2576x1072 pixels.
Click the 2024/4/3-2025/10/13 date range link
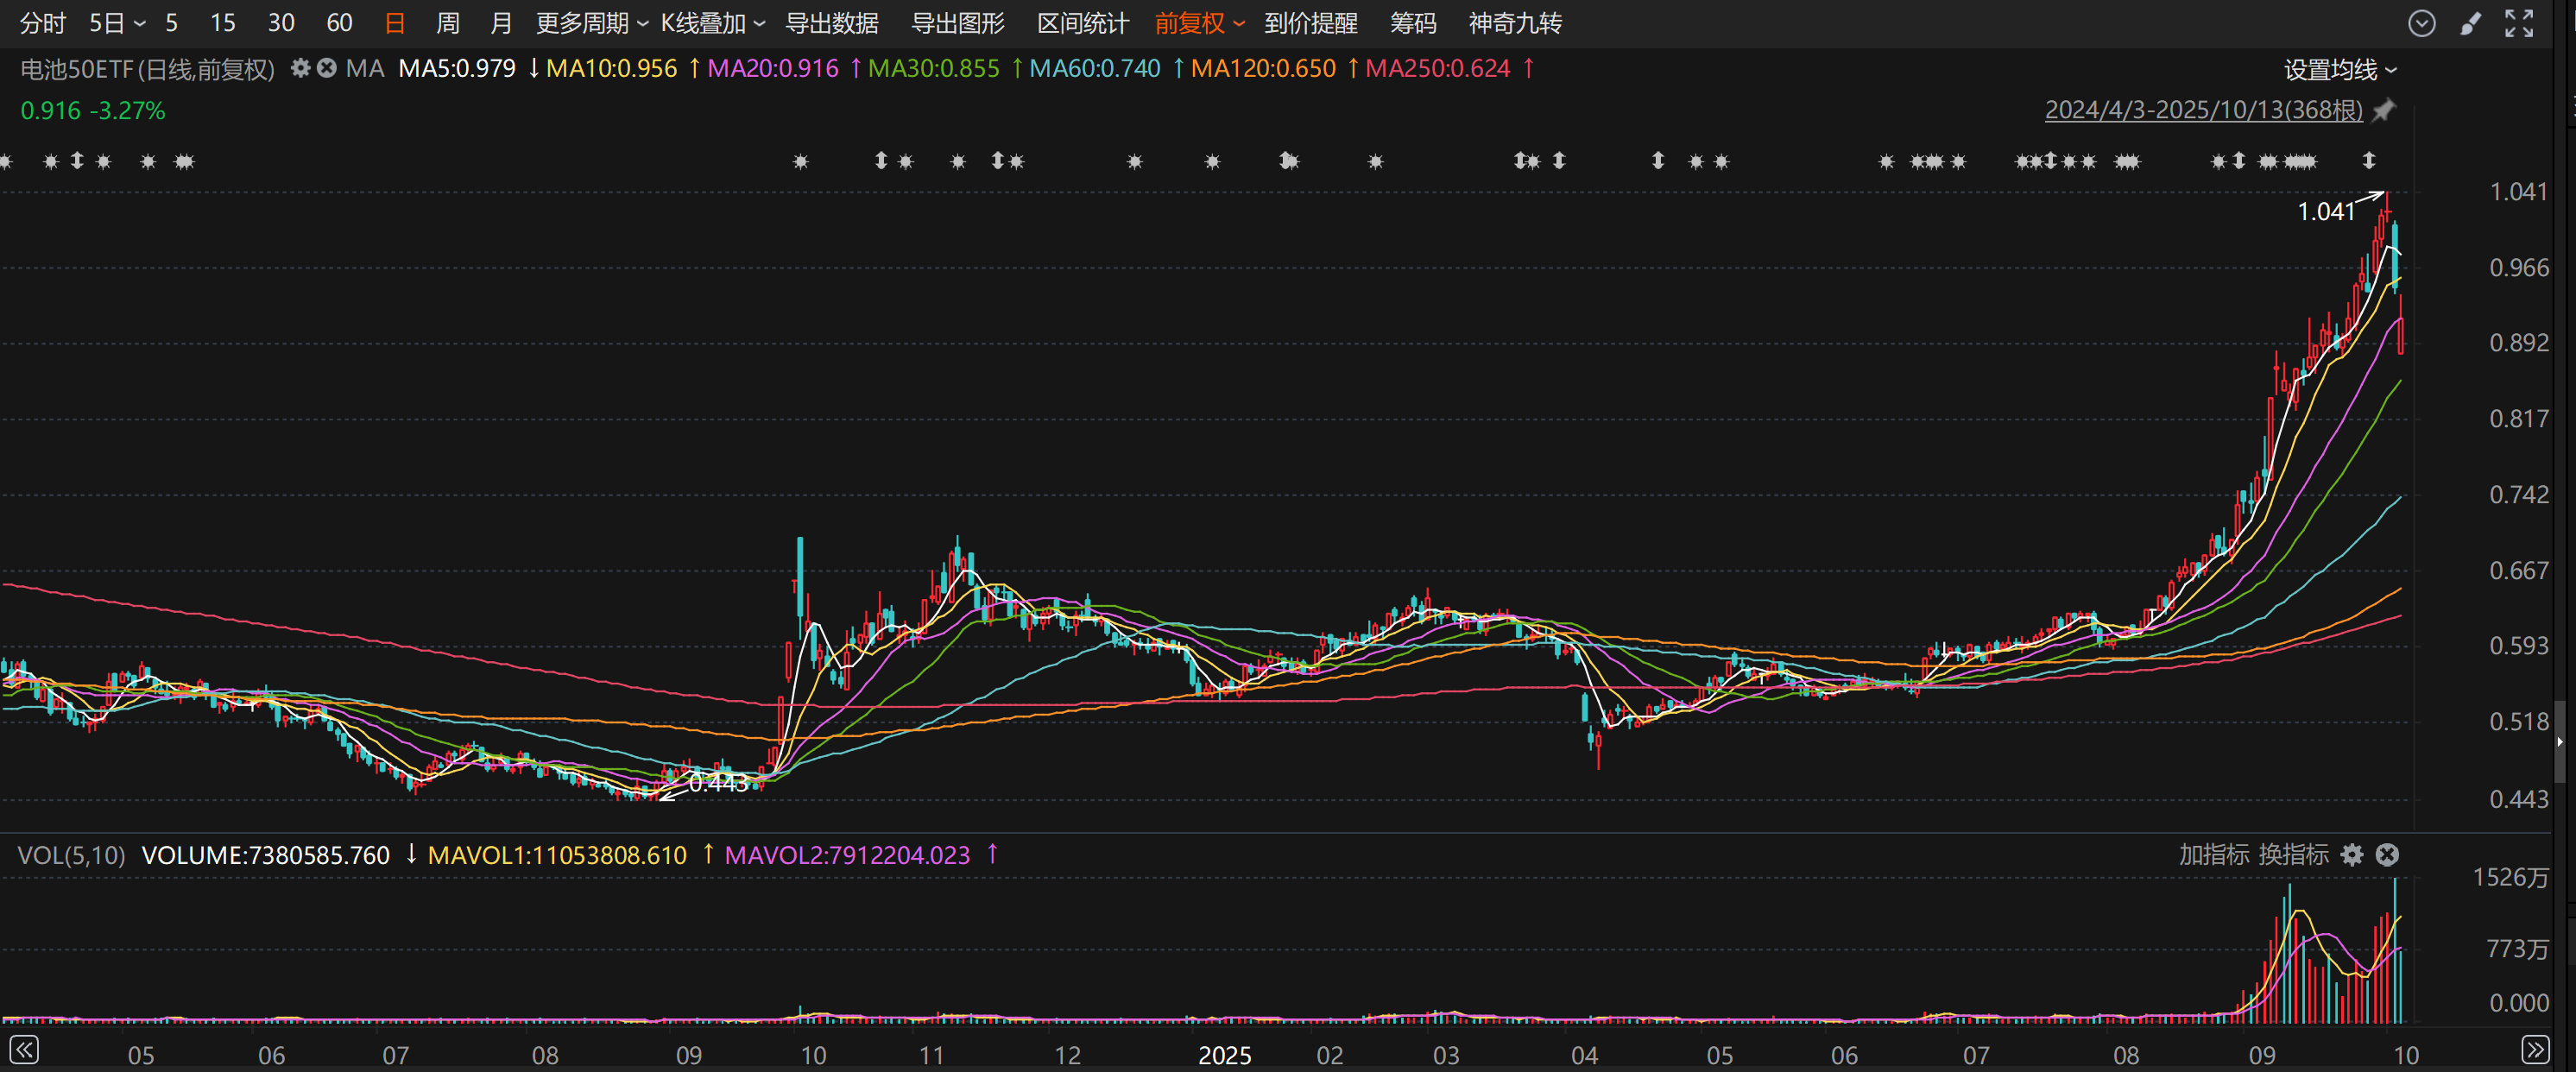pos(2203,110)
